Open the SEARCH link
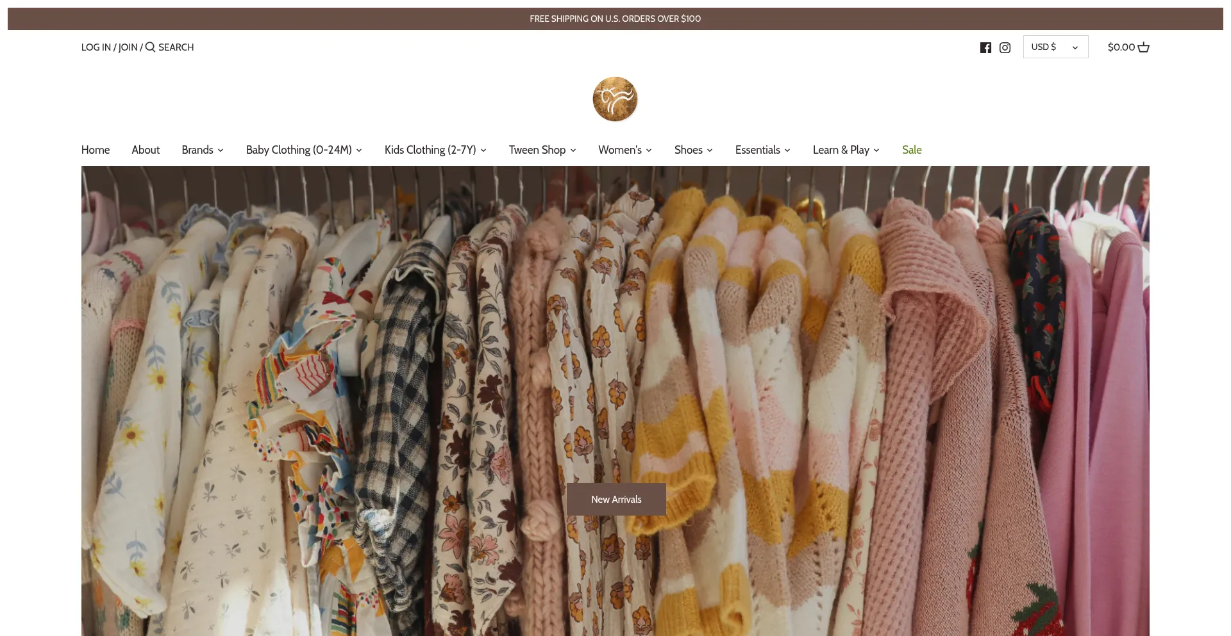This screenshot has height=636, width=1231. pyautogui.click(x=176, y=47)
